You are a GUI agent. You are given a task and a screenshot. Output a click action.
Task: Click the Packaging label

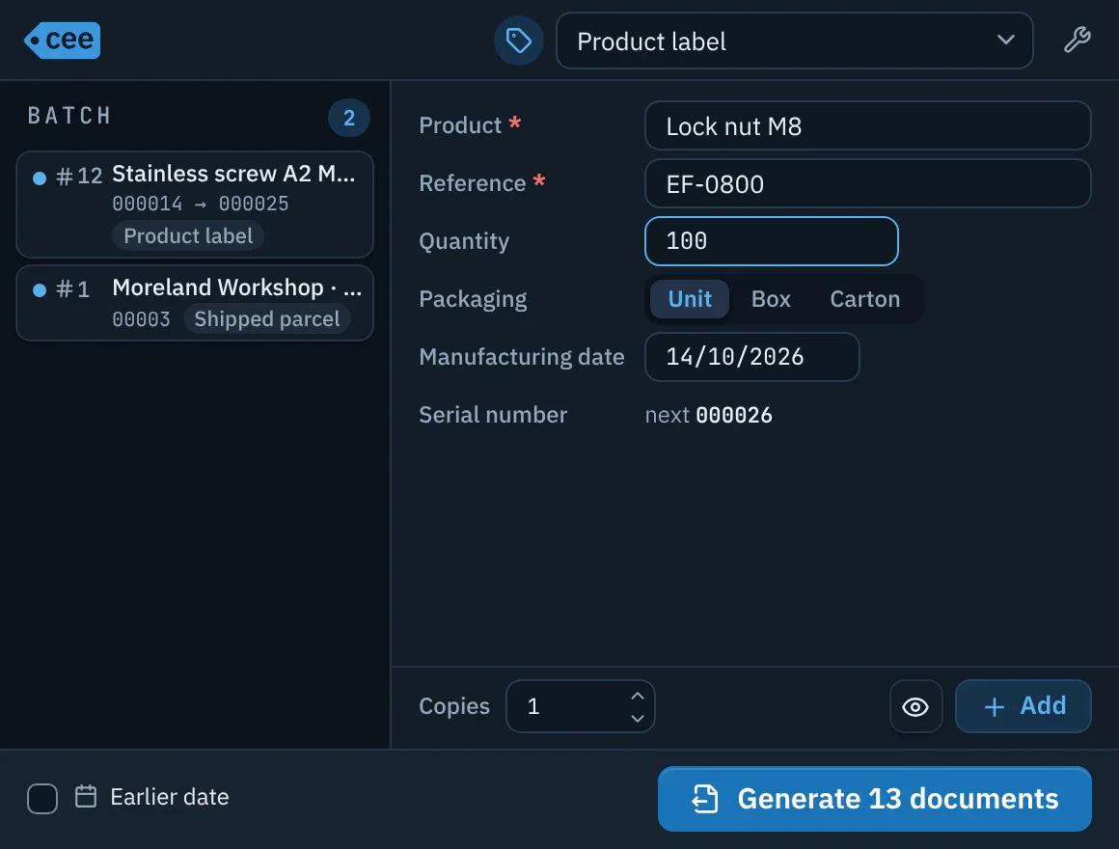[473, 299]
